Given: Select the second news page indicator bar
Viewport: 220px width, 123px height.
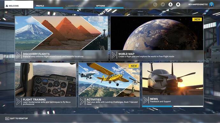Looking at the screenshot, I should click(x=188, y=106).
